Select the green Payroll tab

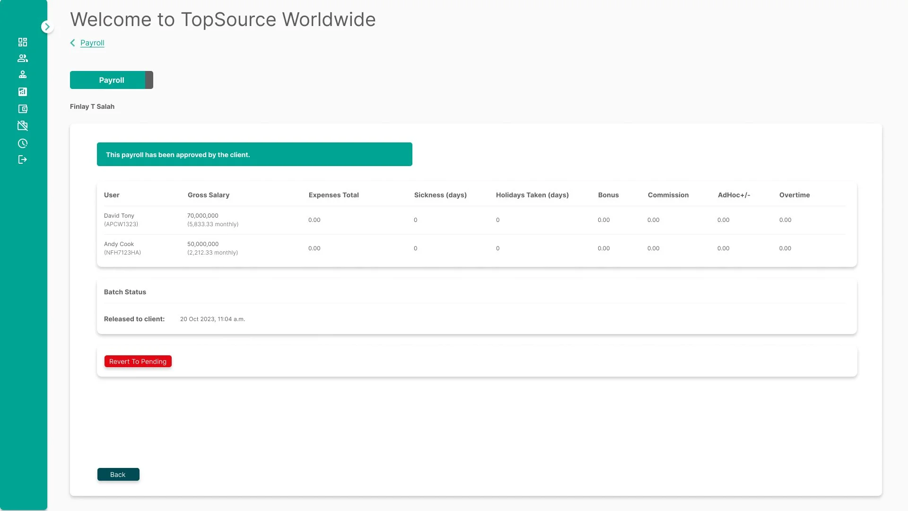(x=112, y=80)
